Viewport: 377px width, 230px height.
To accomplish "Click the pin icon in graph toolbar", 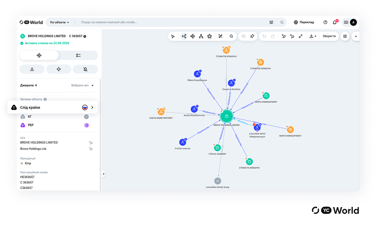I will [252, 36].
